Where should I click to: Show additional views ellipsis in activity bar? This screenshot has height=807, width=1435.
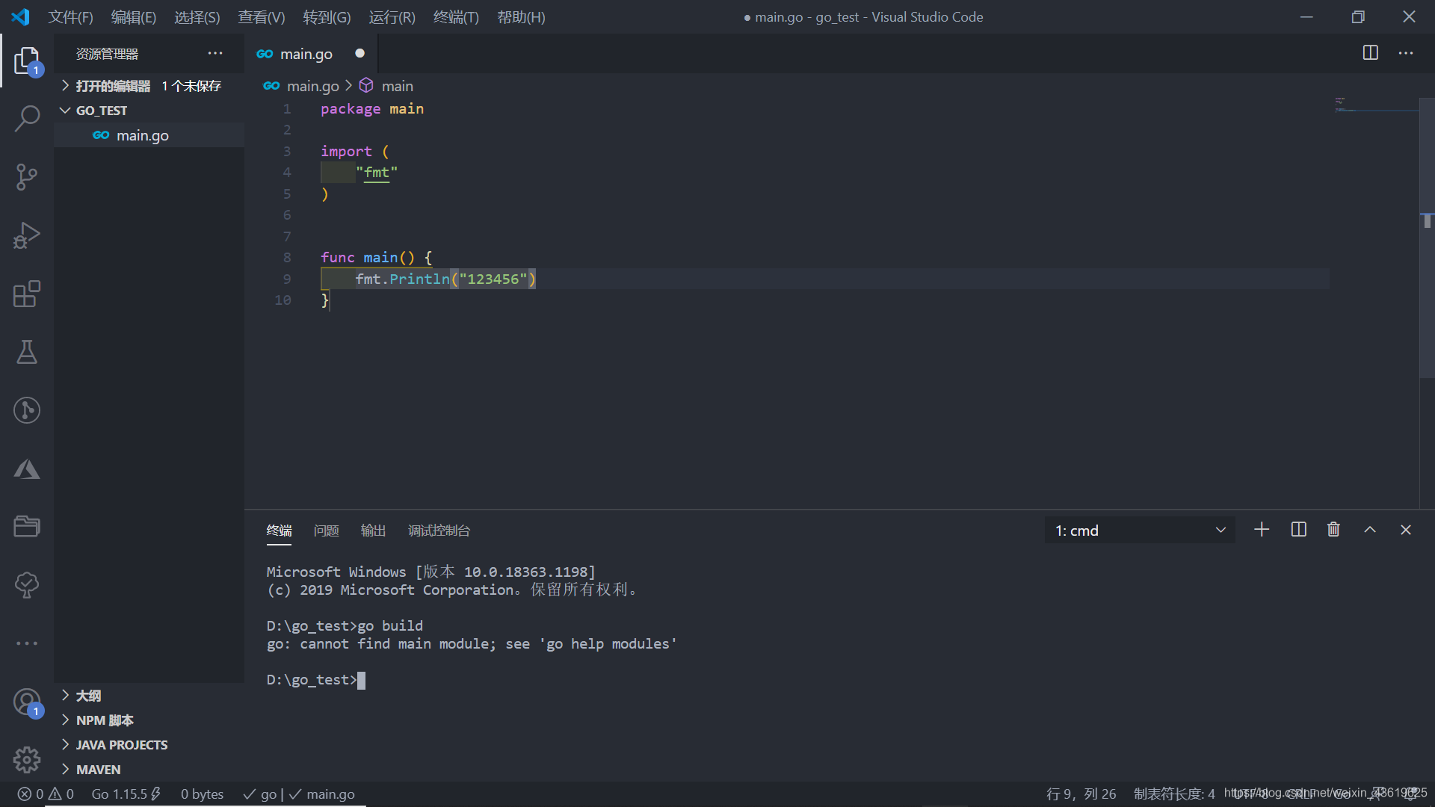[x=27, y=643]
